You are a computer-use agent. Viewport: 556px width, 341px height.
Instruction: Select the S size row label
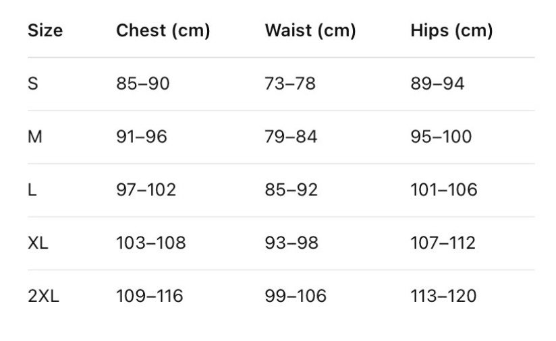[x=33, y=84]
